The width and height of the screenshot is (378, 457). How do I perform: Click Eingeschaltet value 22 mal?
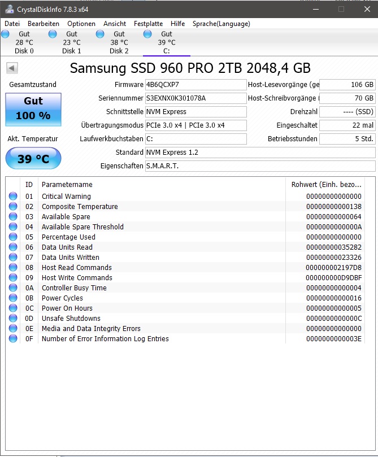[347, 125]
